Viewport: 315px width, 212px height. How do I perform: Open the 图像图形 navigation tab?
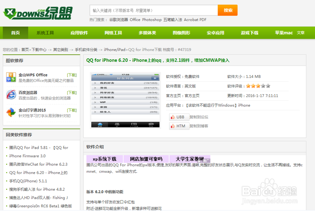(x=181, y=33)
